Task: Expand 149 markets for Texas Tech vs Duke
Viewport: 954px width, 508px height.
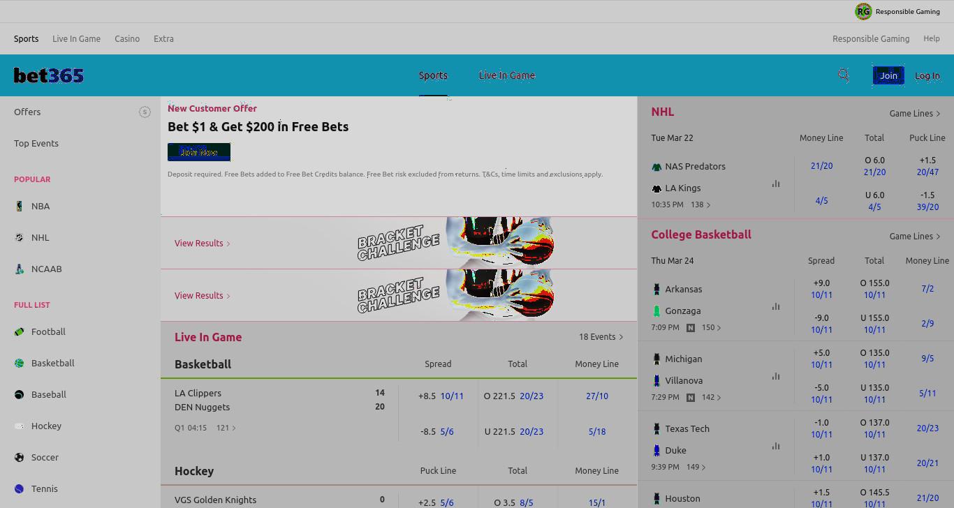Action: 695,467
